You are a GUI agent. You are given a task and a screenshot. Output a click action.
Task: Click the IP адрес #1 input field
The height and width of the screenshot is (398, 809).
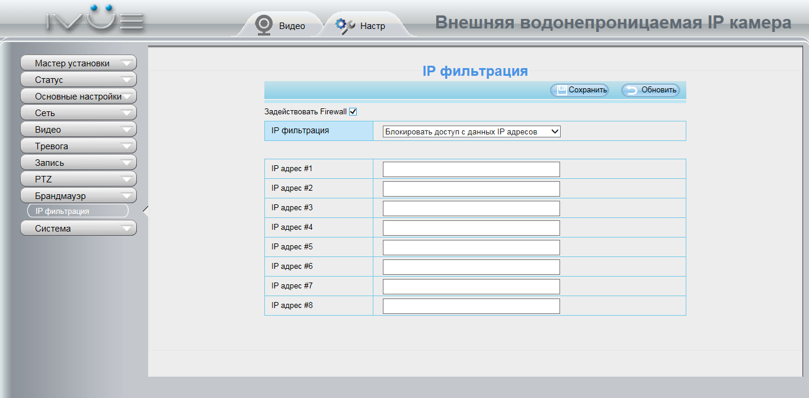(471, 169)
